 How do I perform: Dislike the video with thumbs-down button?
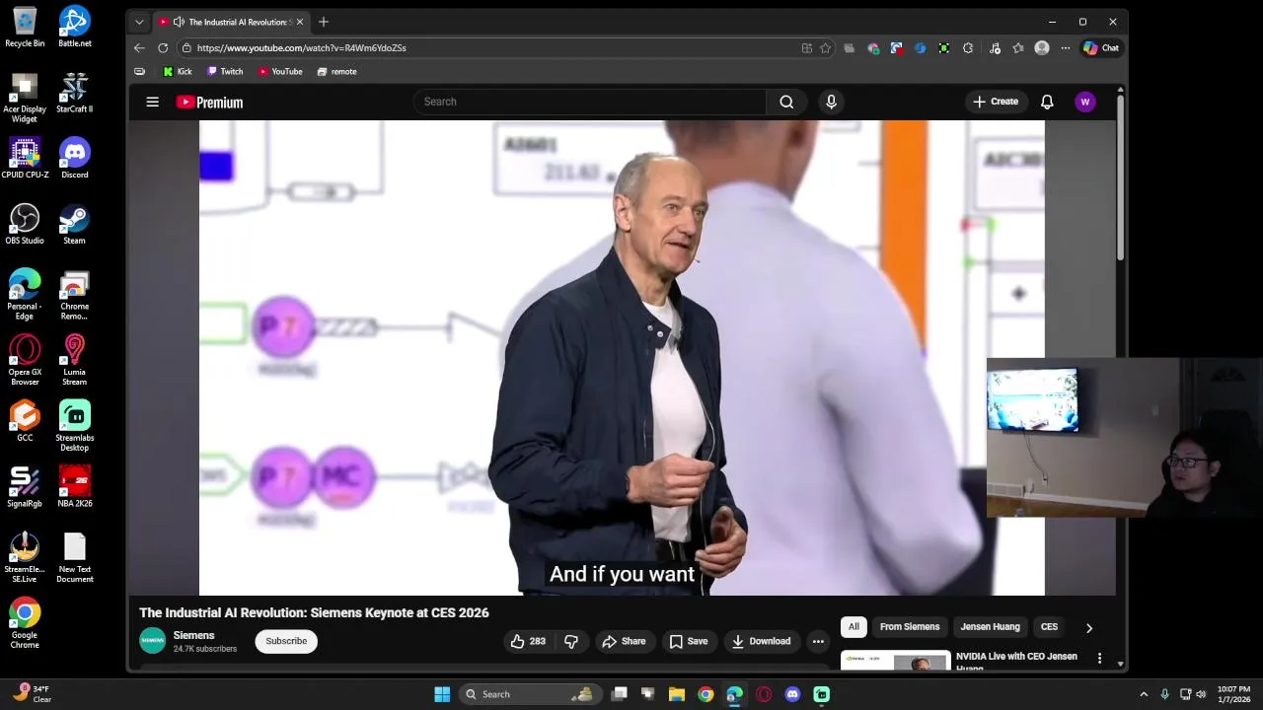pos(571,641)
